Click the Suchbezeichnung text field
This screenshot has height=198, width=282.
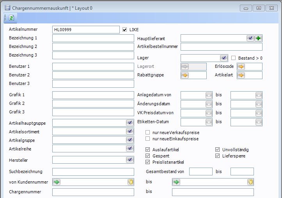93,172
